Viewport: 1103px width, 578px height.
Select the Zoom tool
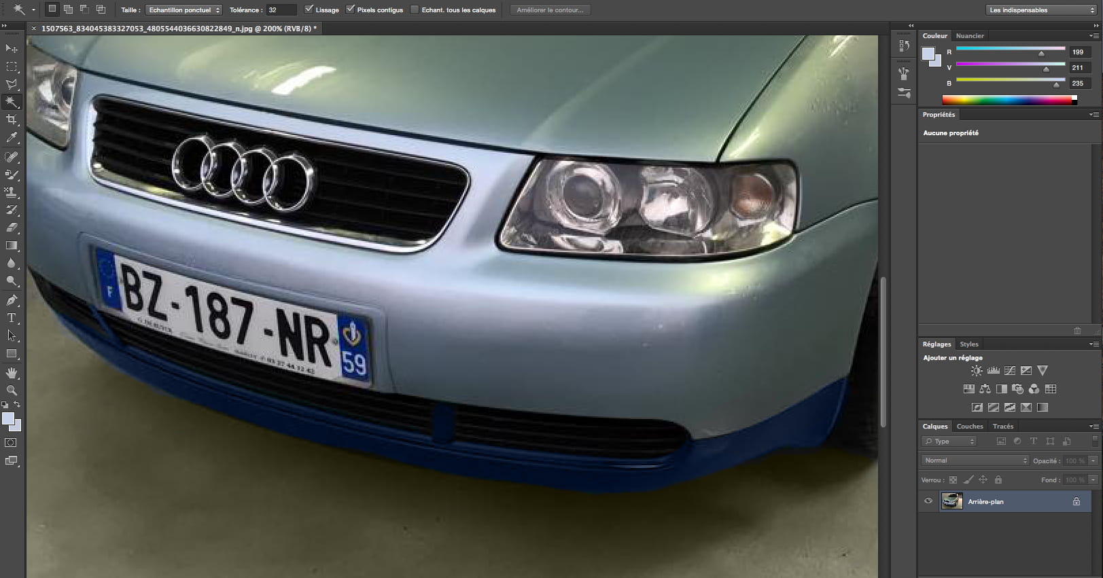coord(12,391)
